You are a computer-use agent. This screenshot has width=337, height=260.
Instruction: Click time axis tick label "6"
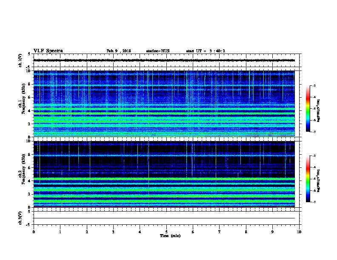193,232
